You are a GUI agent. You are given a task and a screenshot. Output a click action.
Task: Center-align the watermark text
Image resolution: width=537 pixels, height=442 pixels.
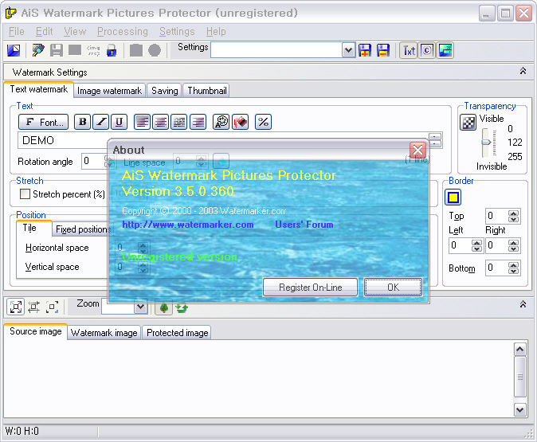point(161,122)
